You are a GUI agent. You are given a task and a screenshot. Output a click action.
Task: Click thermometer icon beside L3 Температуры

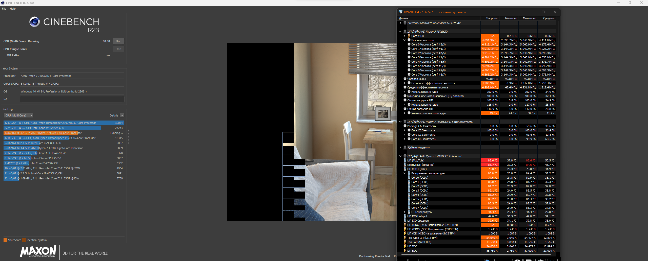click(409, 212)
